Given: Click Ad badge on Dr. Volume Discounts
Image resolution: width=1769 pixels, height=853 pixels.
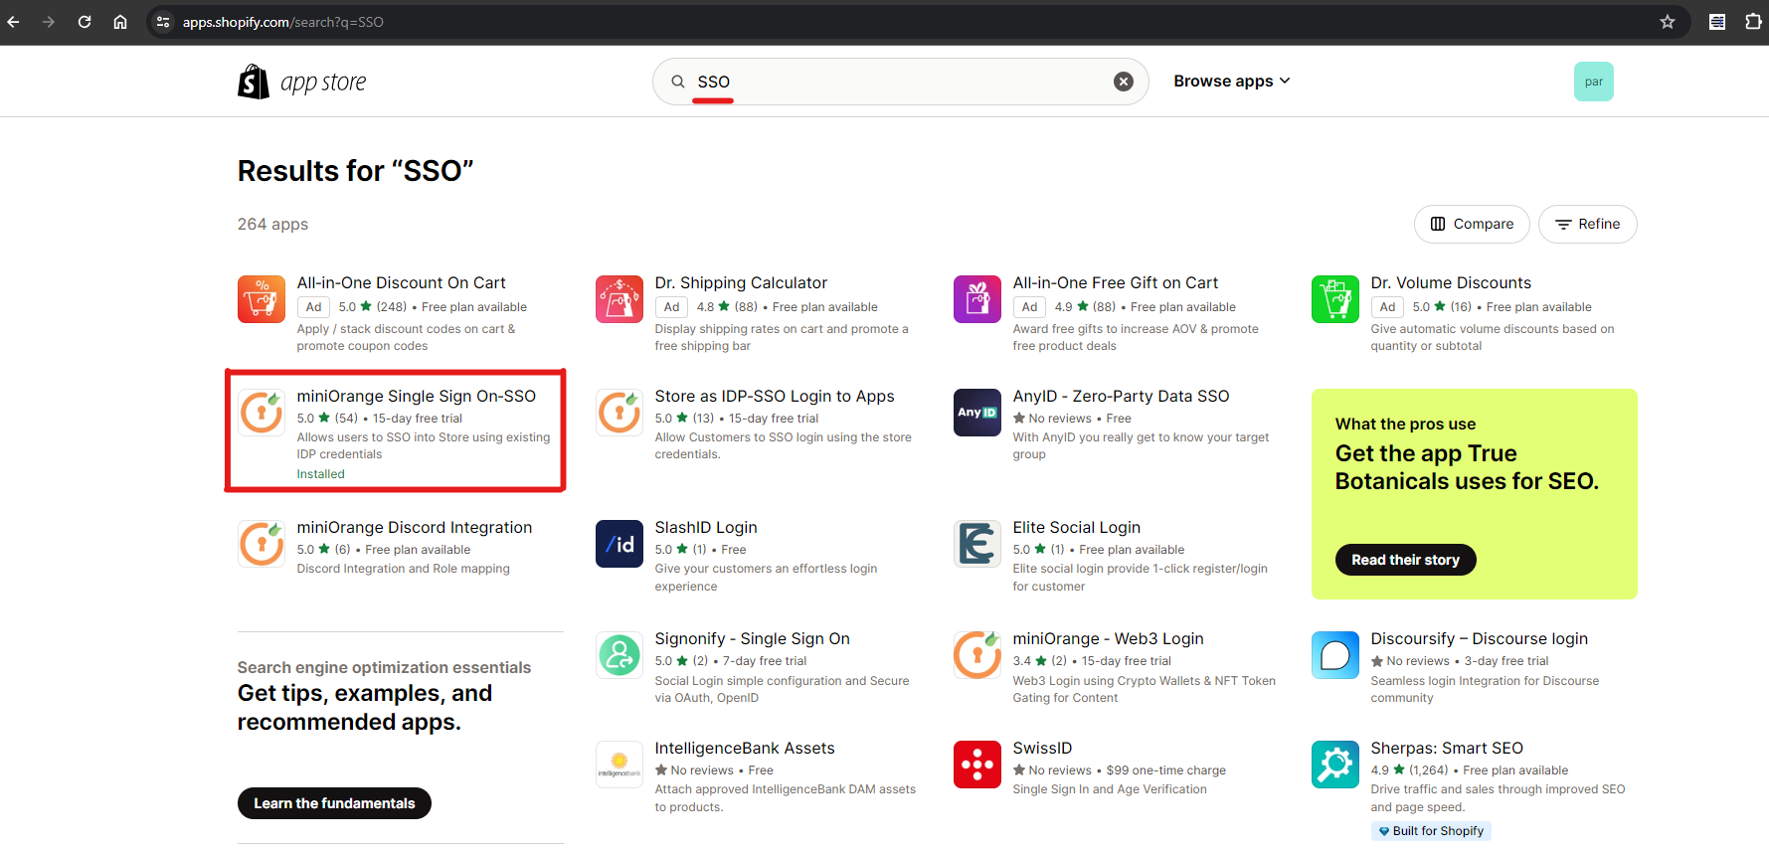Looking at the screenshot, I should click(x=1387, y=307).
